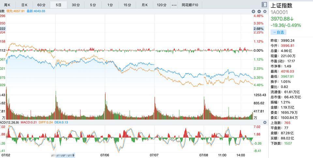Select the 120分 period tab
Viewport: 313px width, 158px height.
click(x=162, y=5)
